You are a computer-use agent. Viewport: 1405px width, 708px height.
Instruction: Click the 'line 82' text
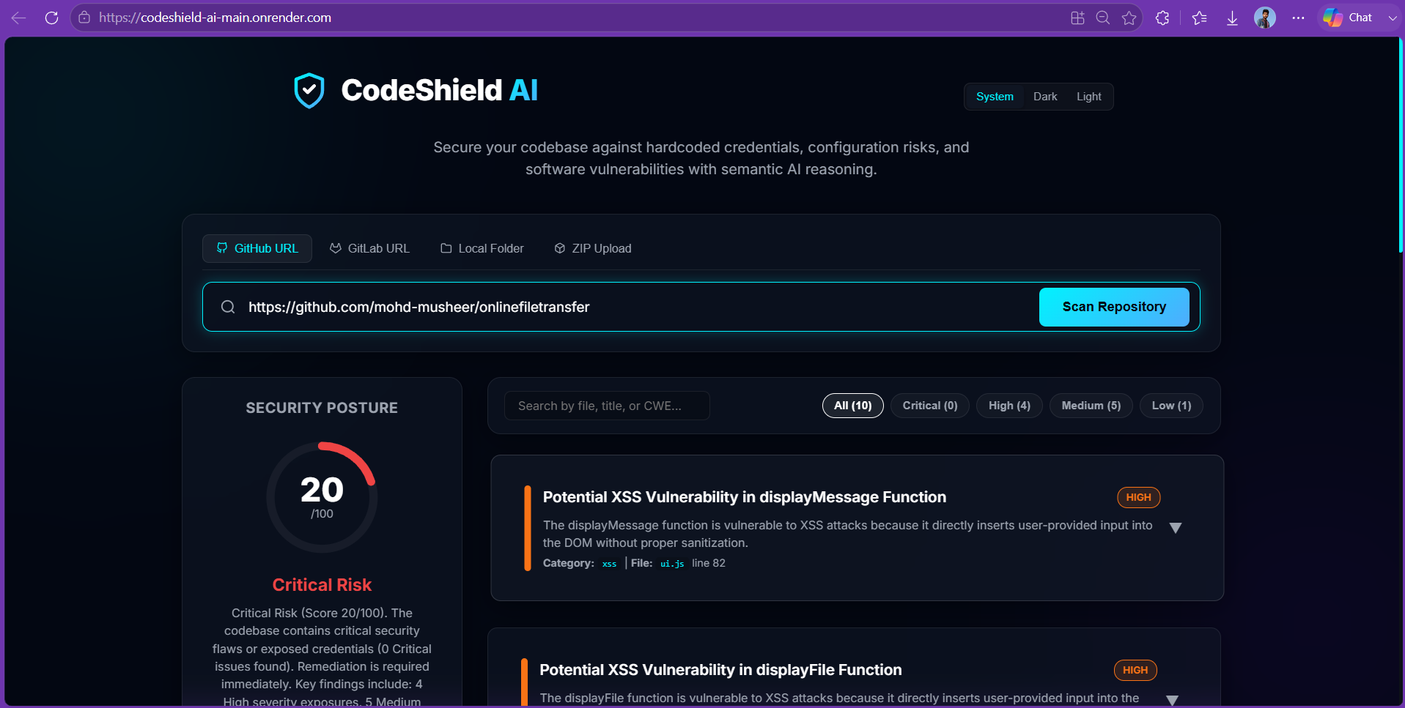pyautogui.click(x=709, y=563)
